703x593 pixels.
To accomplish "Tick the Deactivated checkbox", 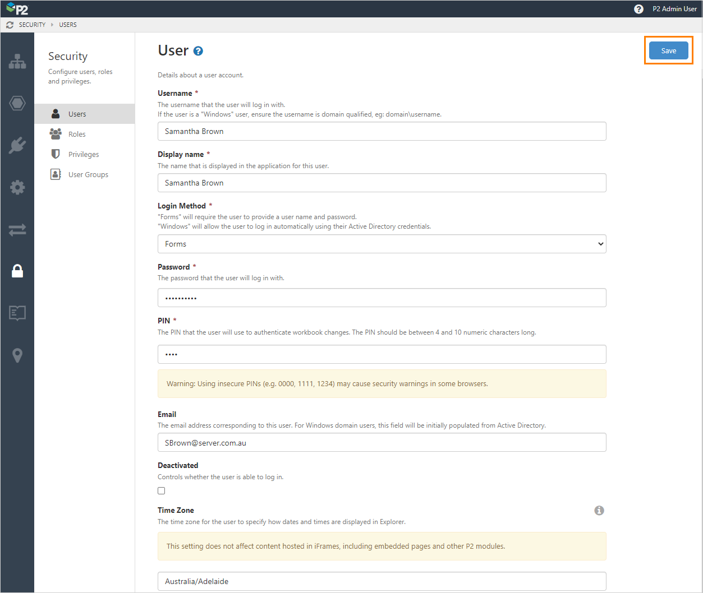I will pos(162,490).
